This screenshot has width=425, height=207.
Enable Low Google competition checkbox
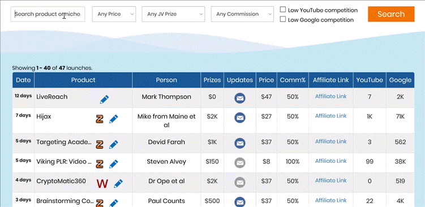[283, 19]
